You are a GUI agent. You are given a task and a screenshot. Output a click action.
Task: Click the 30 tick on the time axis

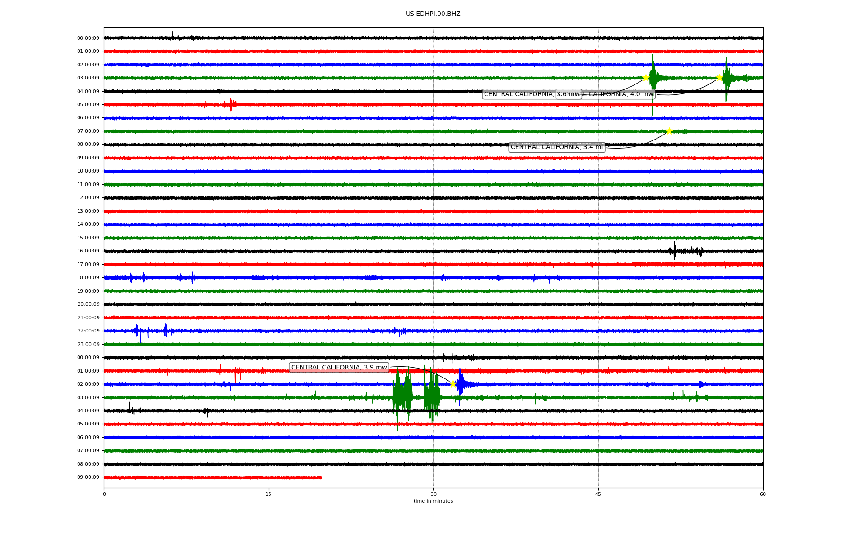coord(433,494)
